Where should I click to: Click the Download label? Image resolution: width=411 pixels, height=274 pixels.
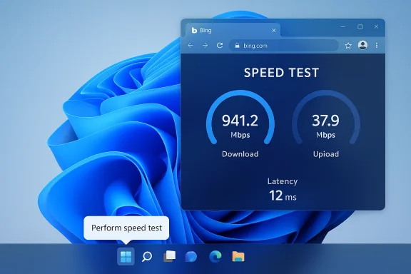[x=240, y=154]
